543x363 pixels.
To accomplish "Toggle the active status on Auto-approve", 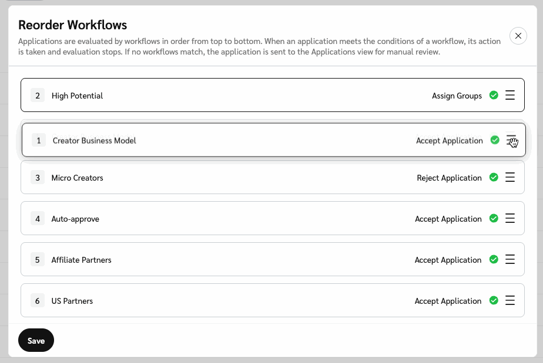I will (494, 218).
